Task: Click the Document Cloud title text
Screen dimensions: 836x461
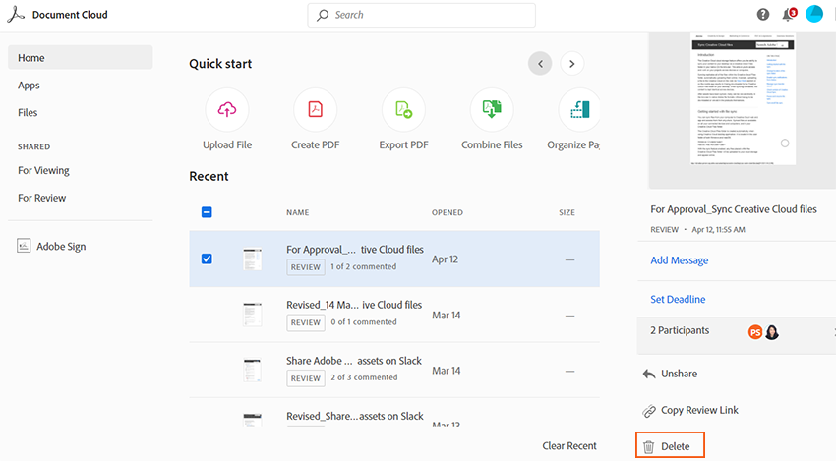Action: tap(70, 15)
